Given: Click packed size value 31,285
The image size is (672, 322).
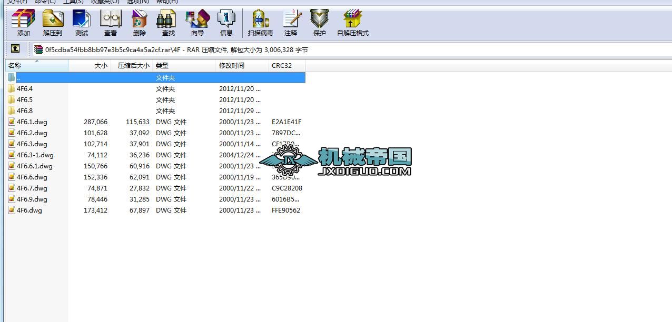Looking at the screenshot, I should 139,199.
